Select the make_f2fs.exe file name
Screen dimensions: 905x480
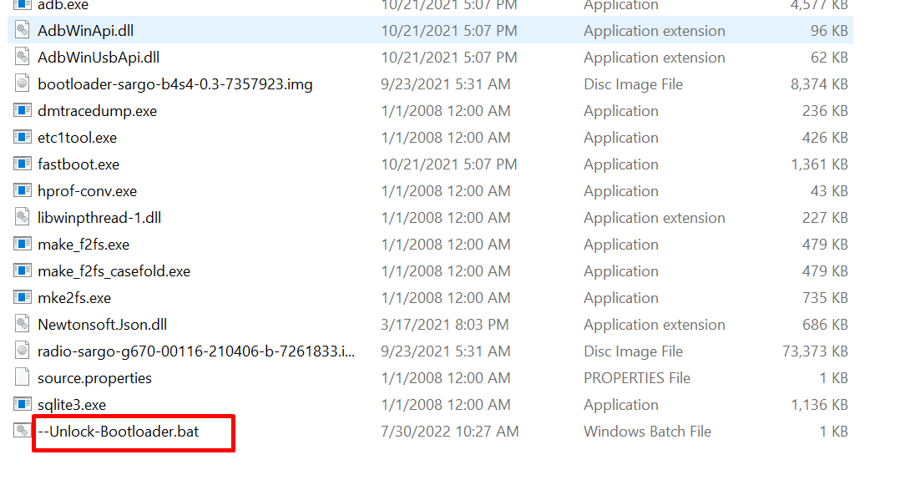coord(83,245)
